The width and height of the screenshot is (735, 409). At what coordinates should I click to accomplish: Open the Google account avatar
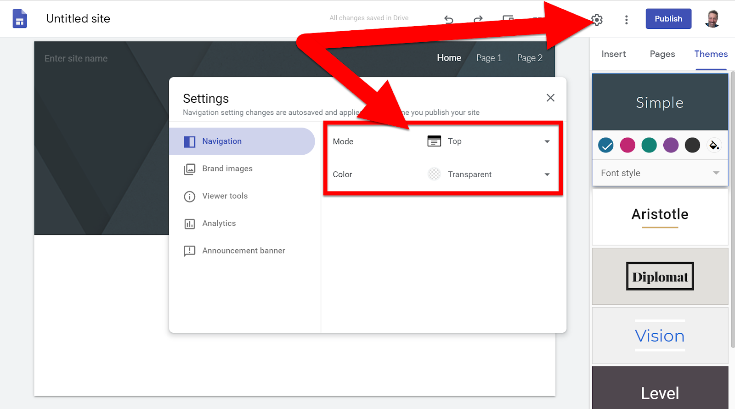pyautogui.click(x=712, y=19)
